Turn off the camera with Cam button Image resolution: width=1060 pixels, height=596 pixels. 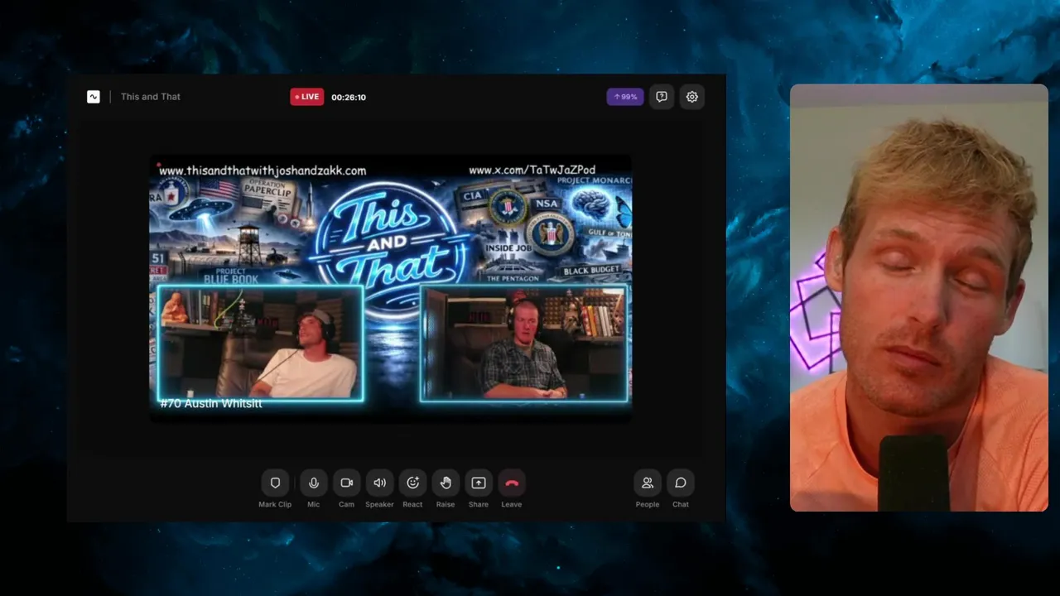[346, 483]
